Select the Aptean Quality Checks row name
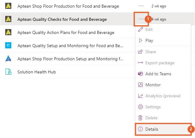Image resolution: width=195 pixels, height=138 pixels. tap(62, 19)
